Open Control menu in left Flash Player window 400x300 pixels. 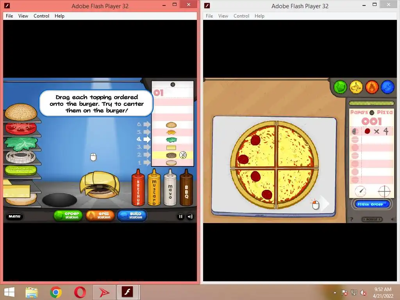[41, 16]
